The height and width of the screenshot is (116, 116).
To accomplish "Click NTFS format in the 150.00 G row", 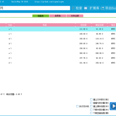I will [x=113, y=39].
